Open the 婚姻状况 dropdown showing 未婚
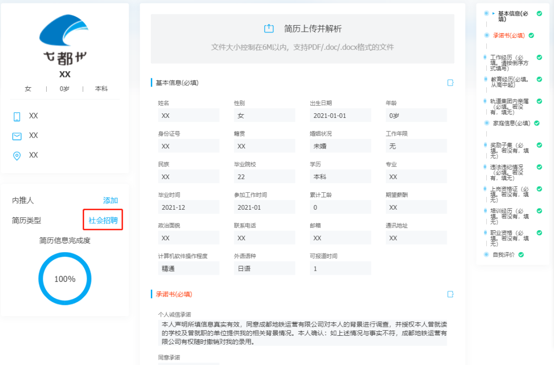The image size is (554, 365). (340, 146)
